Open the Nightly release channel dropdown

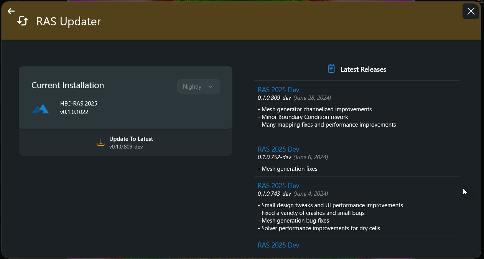[198, 87]
